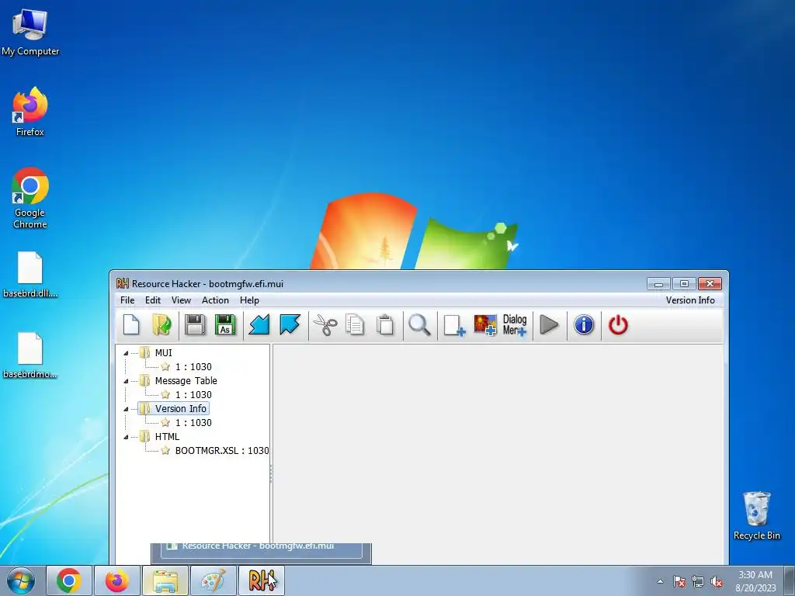Click the Export resource blue arrow icon
The image size is (795, 596).
coord(290,325)
